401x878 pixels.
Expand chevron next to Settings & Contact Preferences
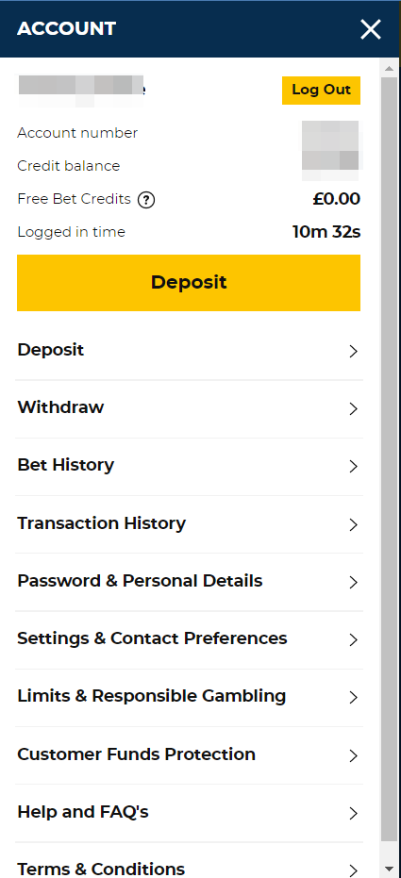[353, 640]
